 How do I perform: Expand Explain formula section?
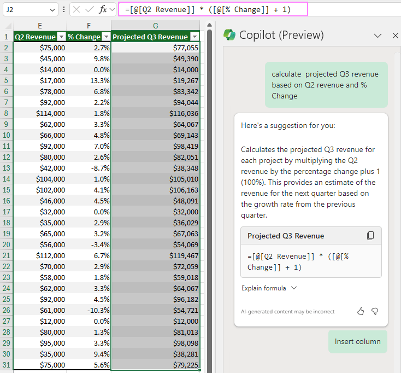pyautogui.click(x=269, y=288)
